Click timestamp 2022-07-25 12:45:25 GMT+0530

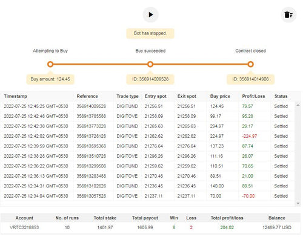click(x=36, y=106)
